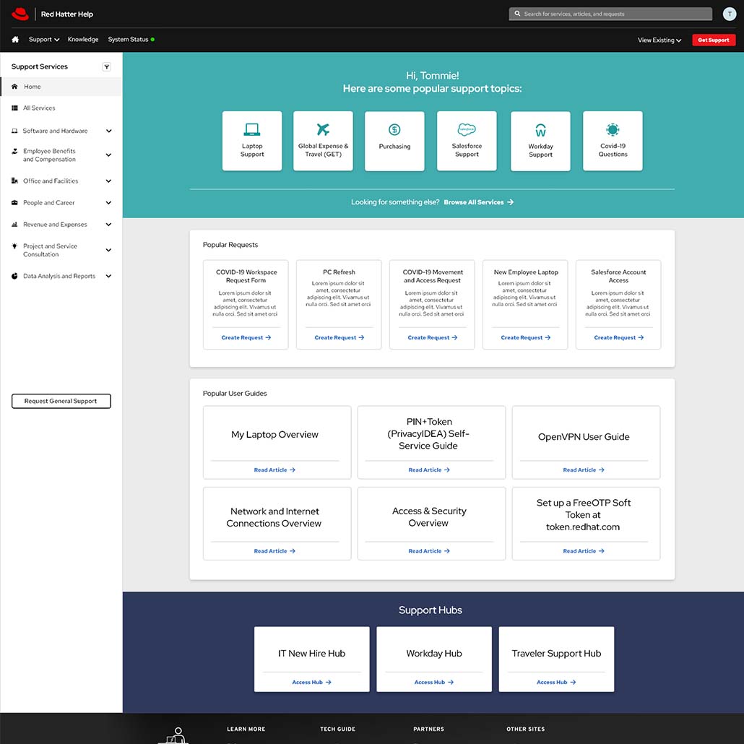Expand Employee Benefits and Compensation chevron
This screenshot has width=744, height=744.
tap(108, 155)
